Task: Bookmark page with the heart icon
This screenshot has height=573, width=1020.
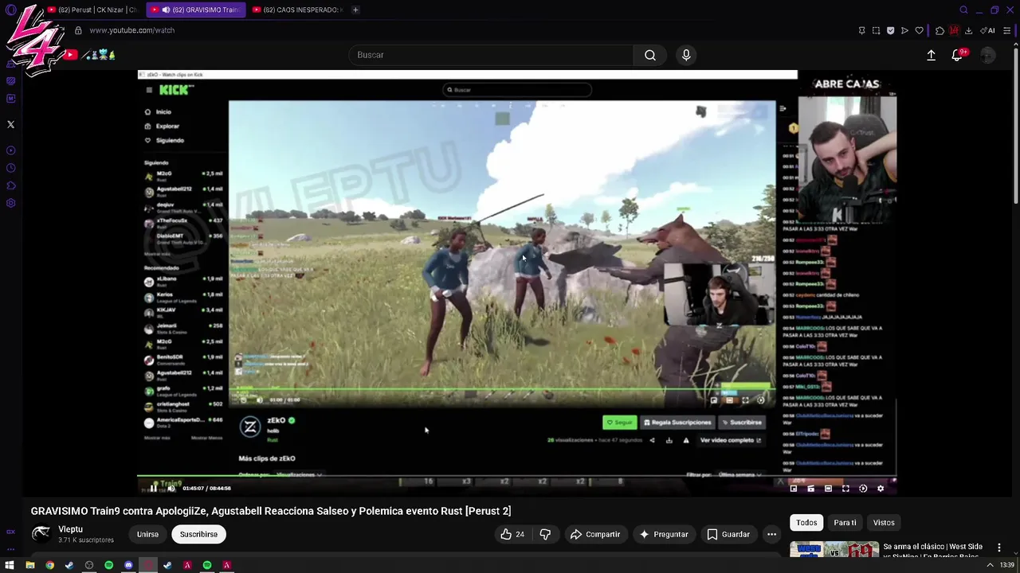Action: [x=919, y=30]
